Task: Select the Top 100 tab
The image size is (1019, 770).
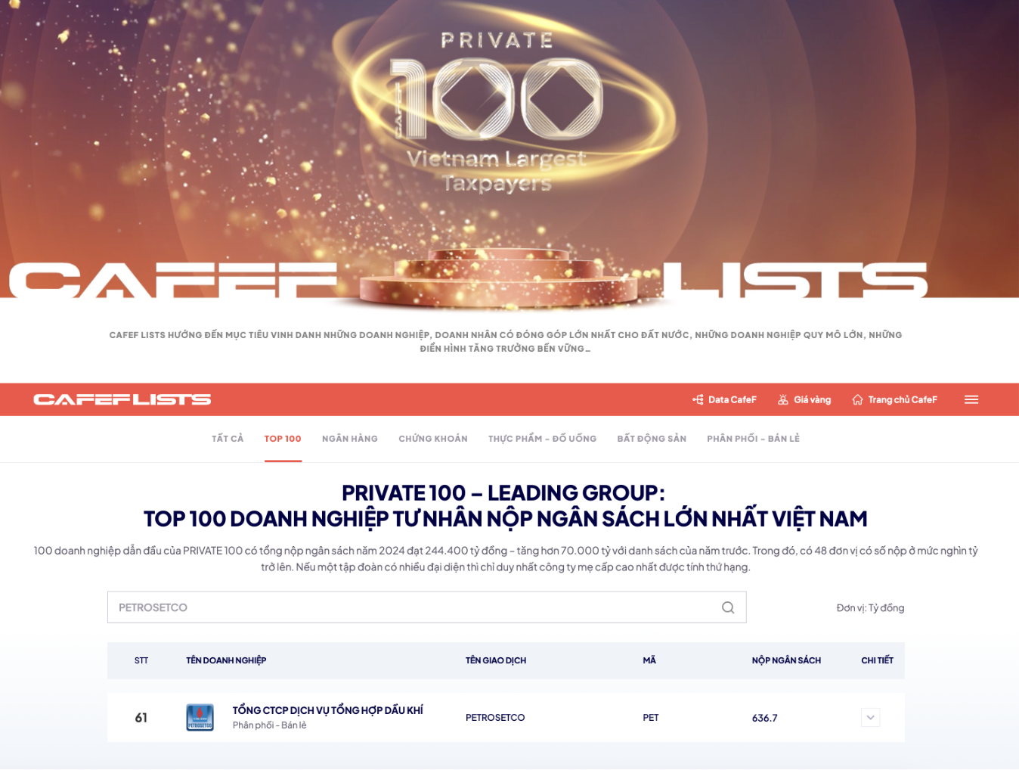Action: click(283, 439)
